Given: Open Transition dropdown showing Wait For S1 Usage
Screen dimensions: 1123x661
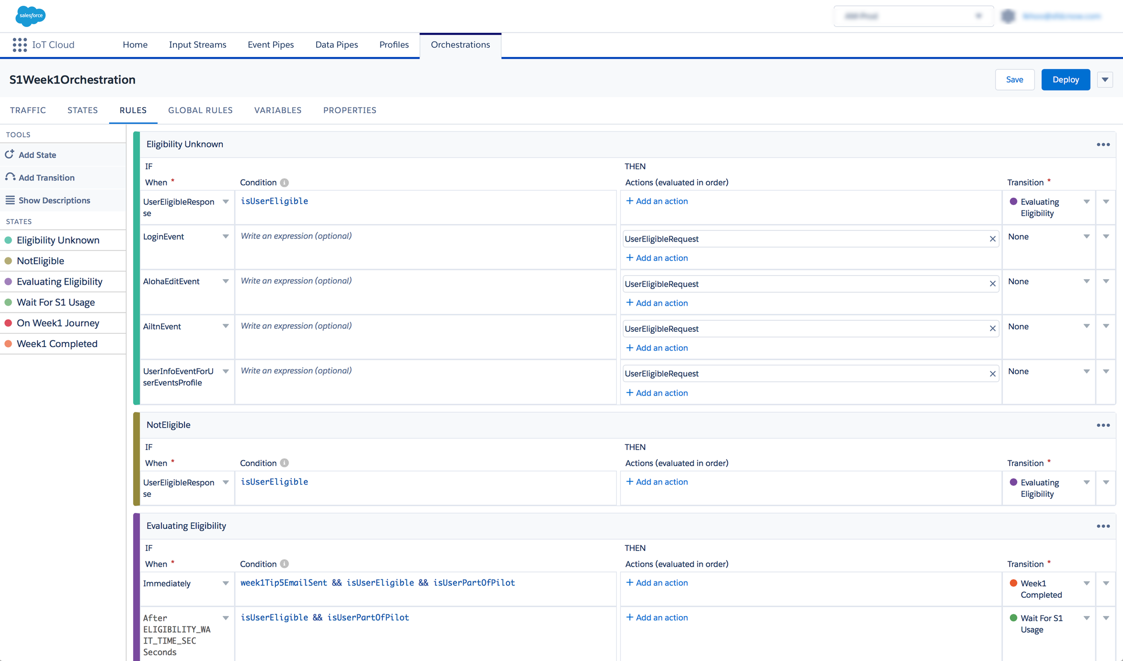Looking at the screenshot, I should click(x=1086, y=618).
